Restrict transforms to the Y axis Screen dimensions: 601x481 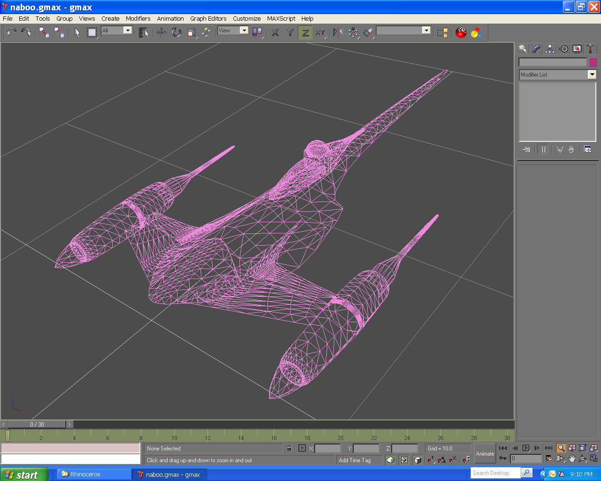[290, 32]
